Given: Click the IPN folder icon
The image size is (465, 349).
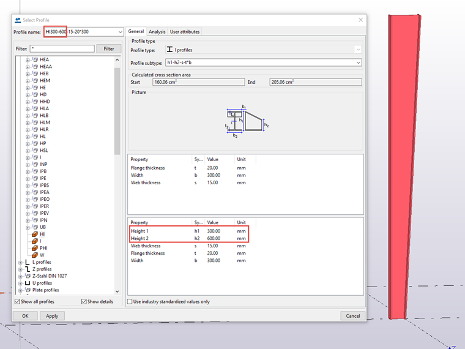Looking at the screenshot, I should (35, 220).
